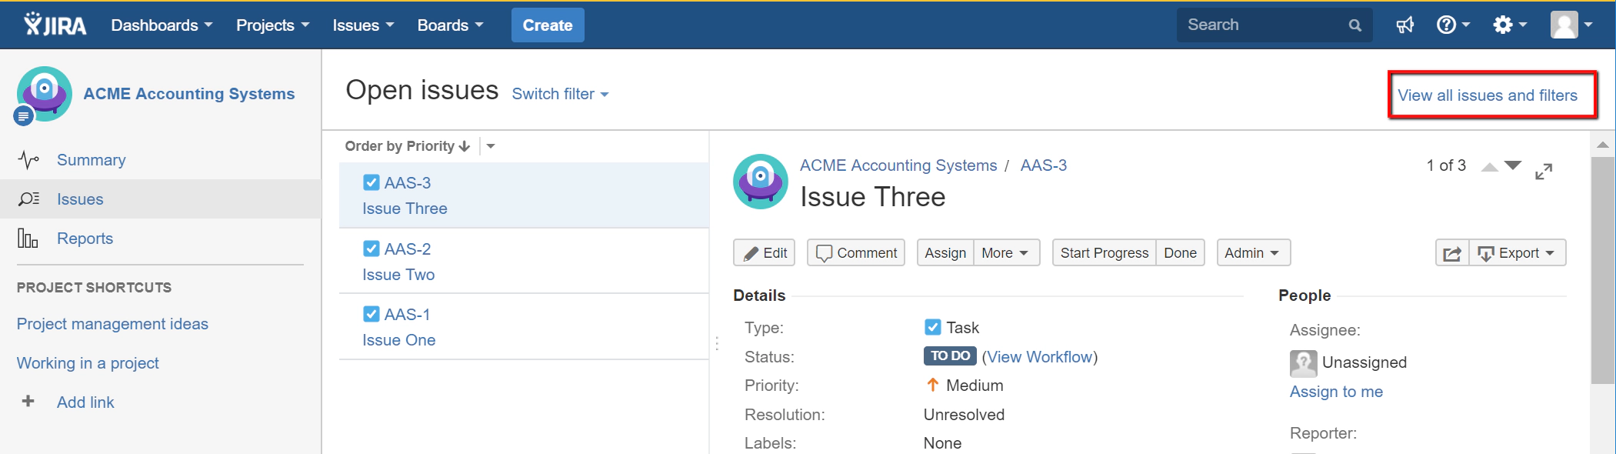Open ACME Accounting Systems breadcrumb link

point(898,165)
